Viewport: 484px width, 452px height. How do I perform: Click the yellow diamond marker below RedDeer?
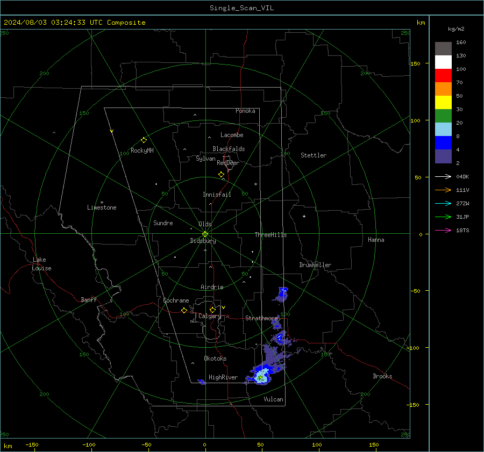pyautogui.click(x=221, y=175)
